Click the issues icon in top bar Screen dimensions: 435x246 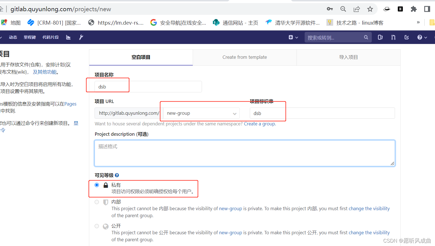pos(380,37)
